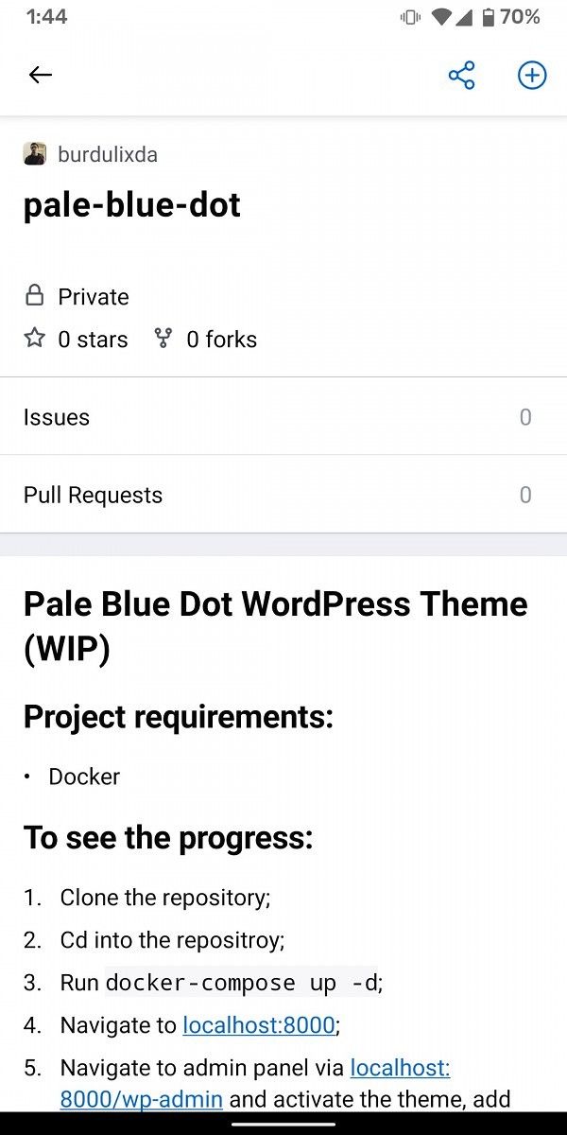Open the localhost:8000 link
This screenshot has width=567, height=1135.
click(257, 1025)
